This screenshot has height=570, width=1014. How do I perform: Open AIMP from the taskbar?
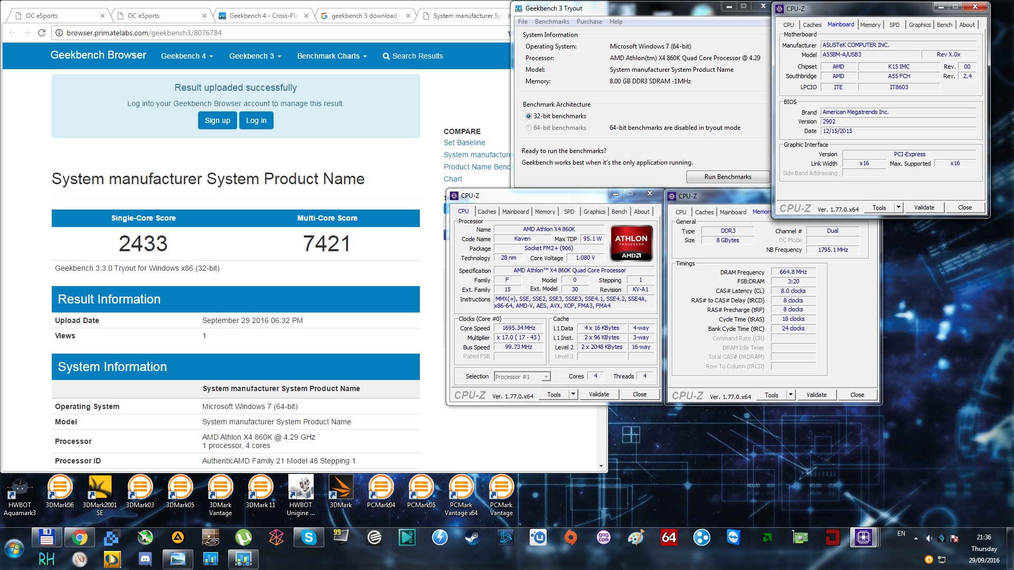[x=177, y=538]
